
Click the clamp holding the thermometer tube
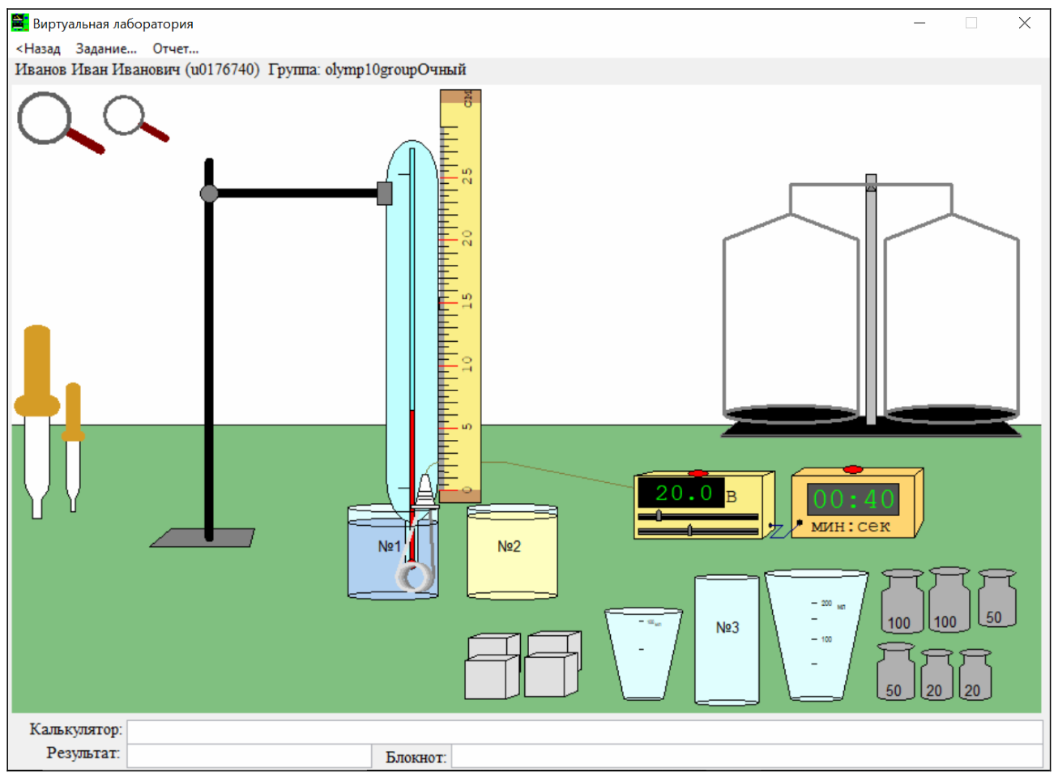(385, 193)
